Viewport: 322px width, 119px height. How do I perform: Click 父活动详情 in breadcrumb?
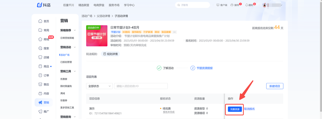coord(103,16)
